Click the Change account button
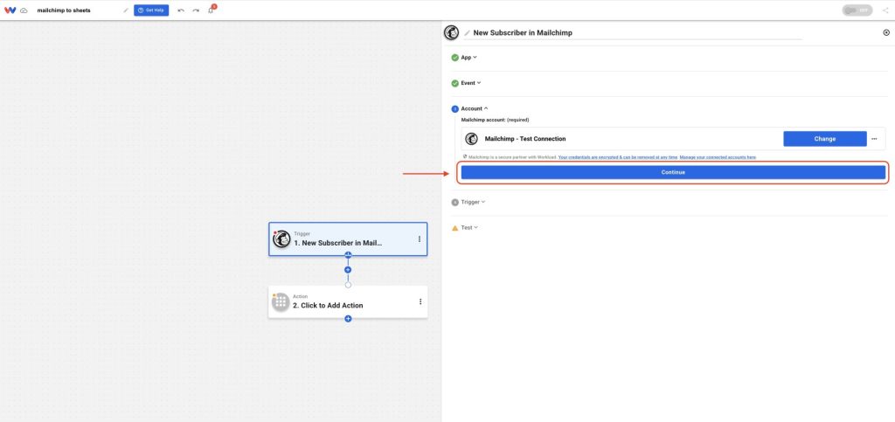Screen dimensions: 895x422 point(825,139)
